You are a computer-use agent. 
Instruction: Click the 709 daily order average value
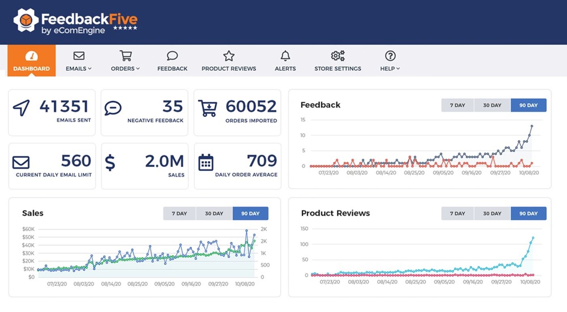pyautogui.click(x=262, y=161)
